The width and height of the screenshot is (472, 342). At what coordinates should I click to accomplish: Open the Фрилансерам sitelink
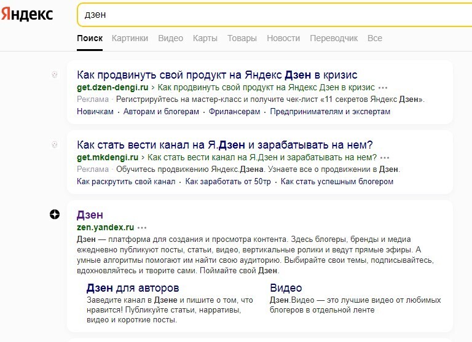point(235,112)
